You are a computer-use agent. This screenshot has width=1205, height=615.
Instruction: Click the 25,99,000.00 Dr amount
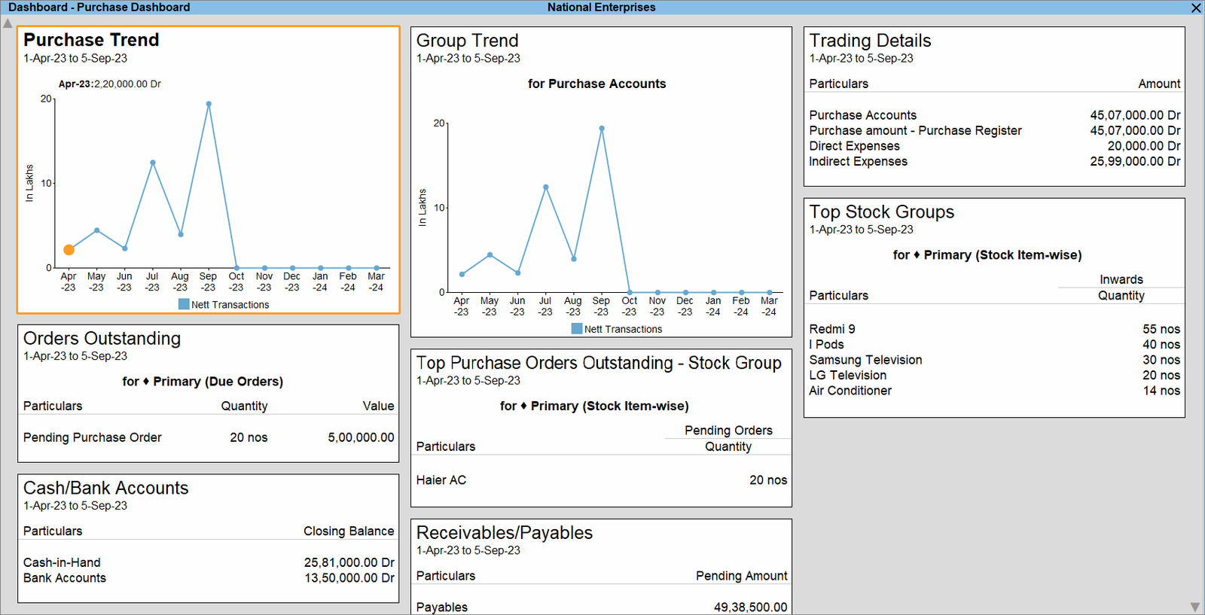1135,162
